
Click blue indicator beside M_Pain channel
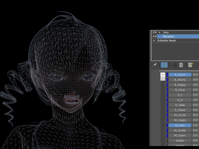[x=167, y=125]
